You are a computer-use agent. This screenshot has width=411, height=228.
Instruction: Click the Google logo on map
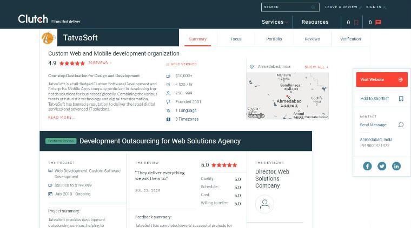click(x=256, y=115)
